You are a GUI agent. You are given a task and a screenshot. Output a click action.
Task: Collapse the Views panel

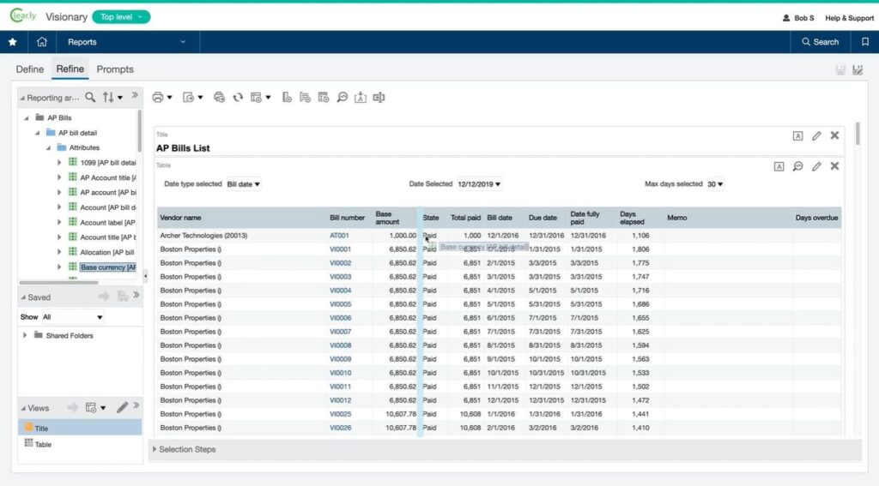23,408
